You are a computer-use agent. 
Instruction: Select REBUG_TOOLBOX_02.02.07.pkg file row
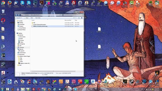click(x=57, y=26)
